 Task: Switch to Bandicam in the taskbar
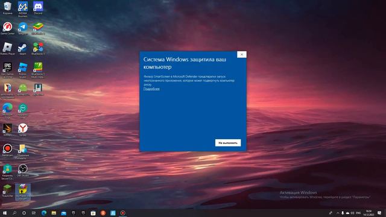(x=122, y=213)
